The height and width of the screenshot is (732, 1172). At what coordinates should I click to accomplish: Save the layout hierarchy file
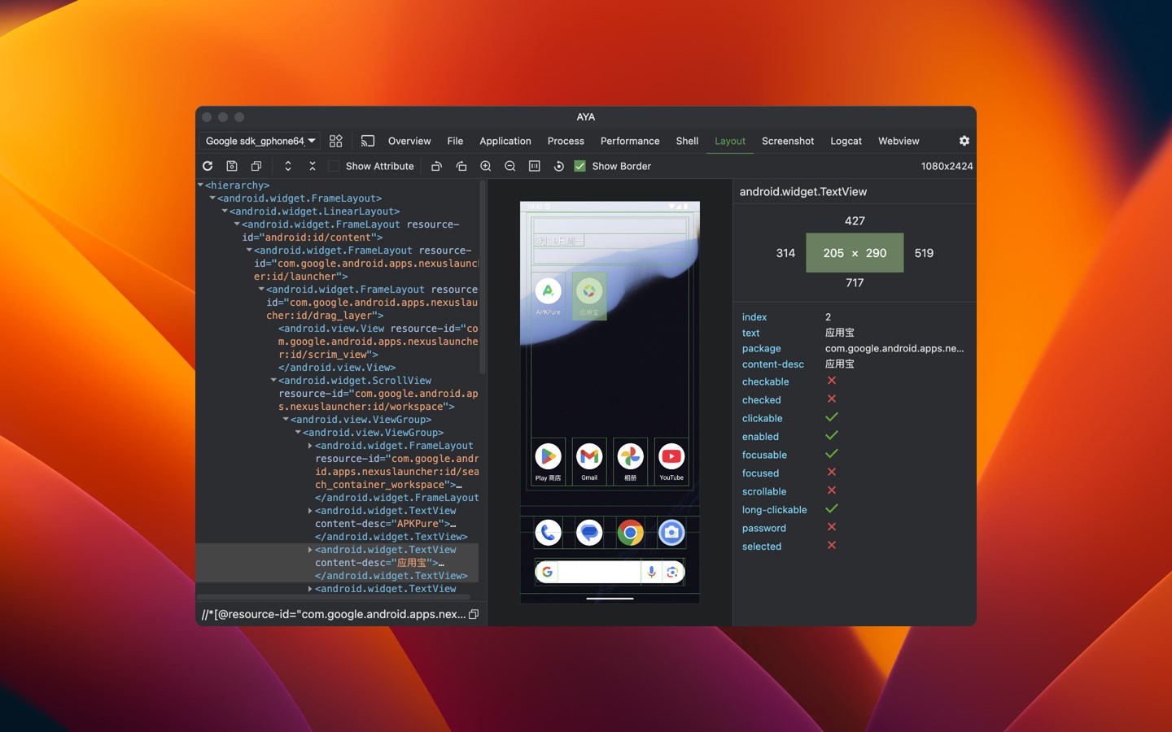pos(232,166)
